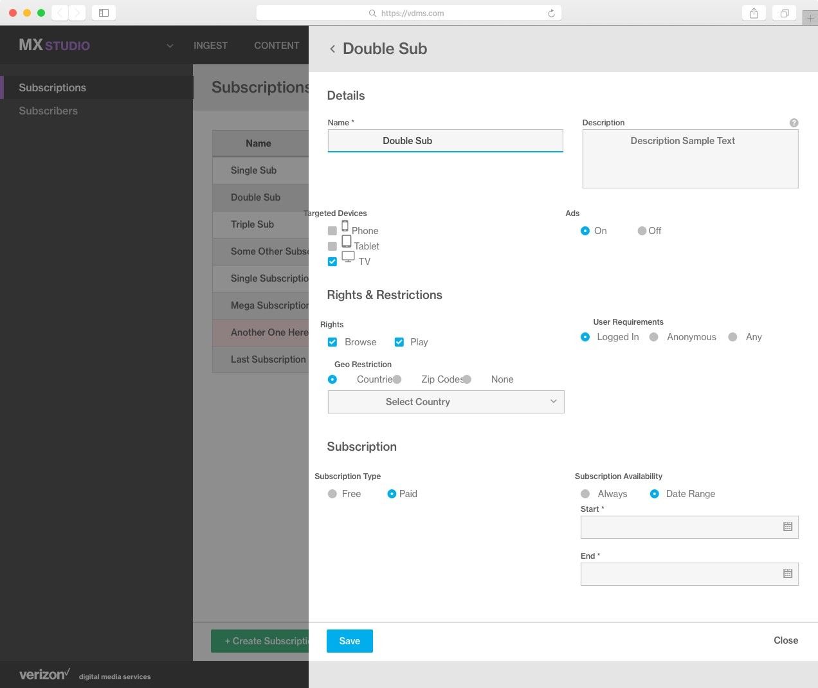Click the Name input field

[445, 141]
